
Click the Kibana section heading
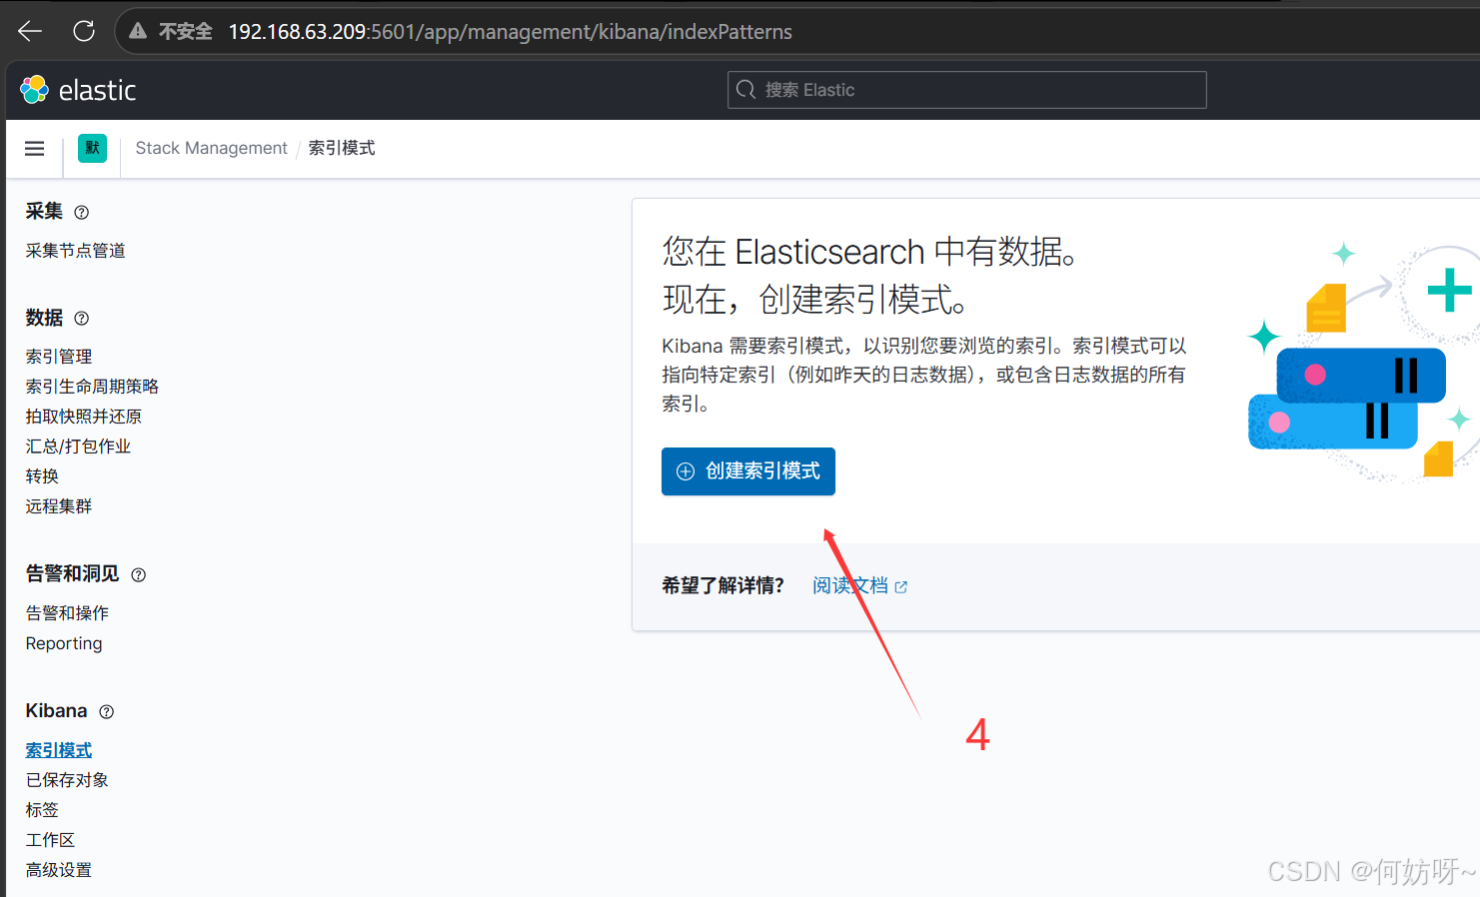pyautogui.click(x=56, y=711)
